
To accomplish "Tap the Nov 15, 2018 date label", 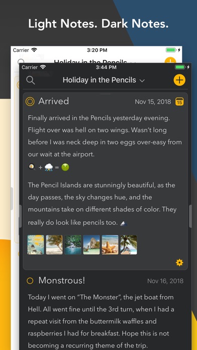I will [153, 102].
